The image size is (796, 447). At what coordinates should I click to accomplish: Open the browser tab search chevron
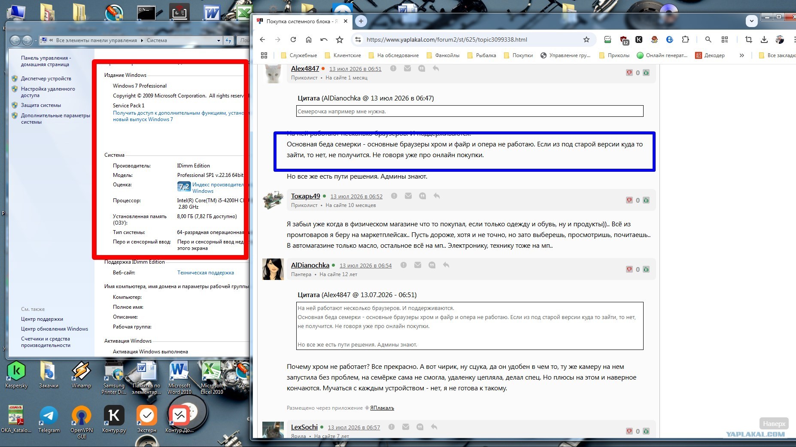point(751,21)
